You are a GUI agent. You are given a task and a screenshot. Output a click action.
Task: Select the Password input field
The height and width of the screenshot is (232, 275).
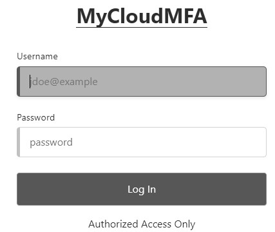[142, 142]
